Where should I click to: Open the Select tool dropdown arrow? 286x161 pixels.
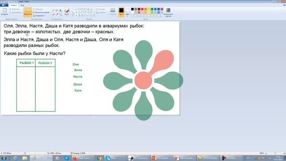[x=28, y=16]
